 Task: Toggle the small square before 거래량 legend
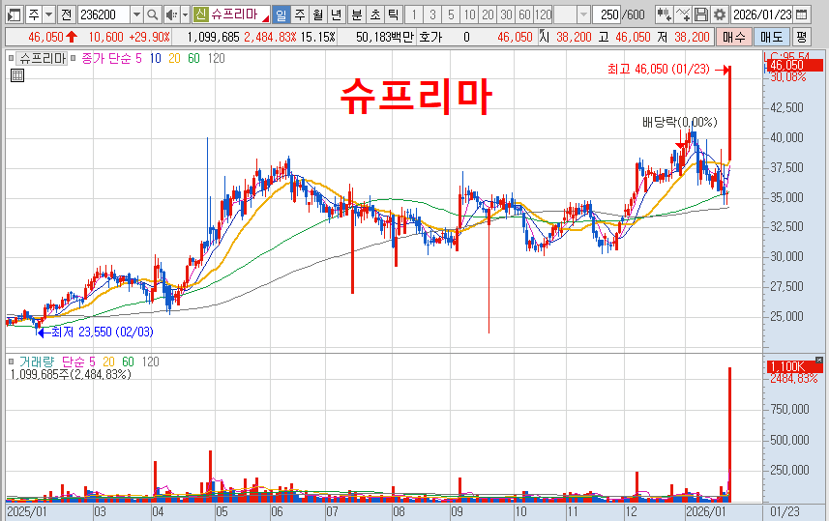click(x=11, y=362)
